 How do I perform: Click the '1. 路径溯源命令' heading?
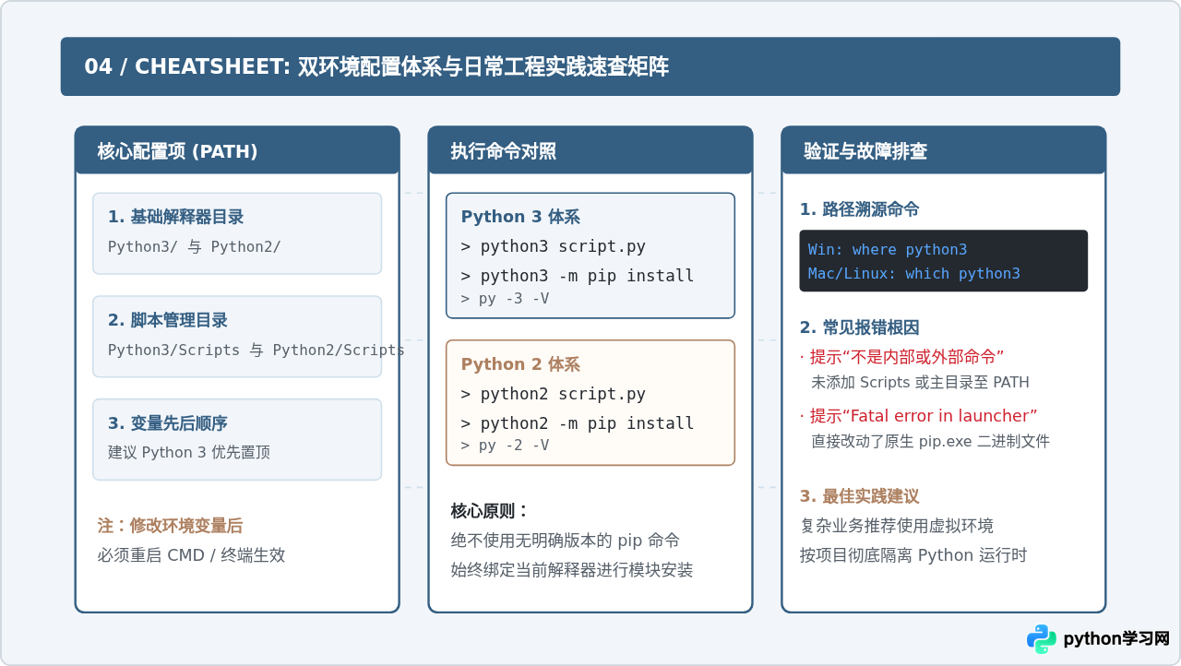coord(859,209)
